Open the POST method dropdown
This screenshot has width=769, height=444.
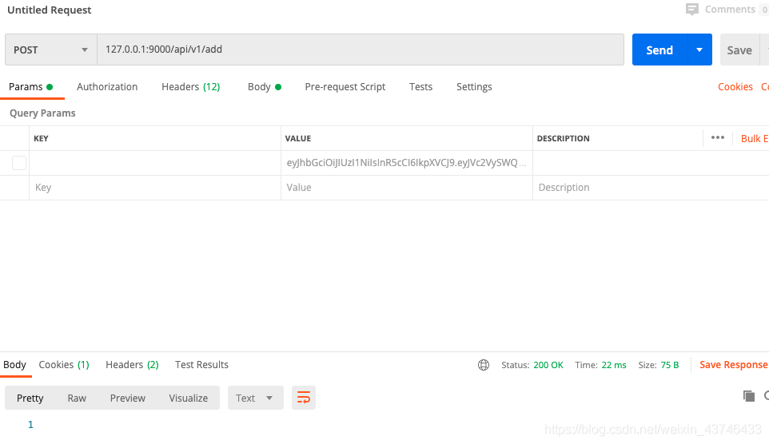[x=50, y=50]
